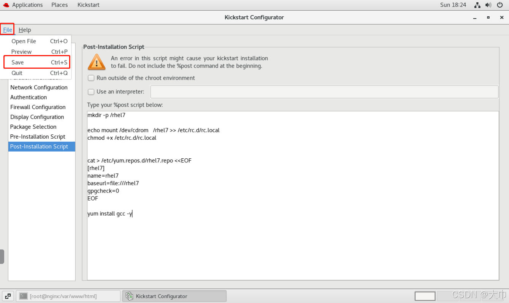
Task: Click the 'echo mount /dev/cdrom' script line
Action: pos(153,130)
